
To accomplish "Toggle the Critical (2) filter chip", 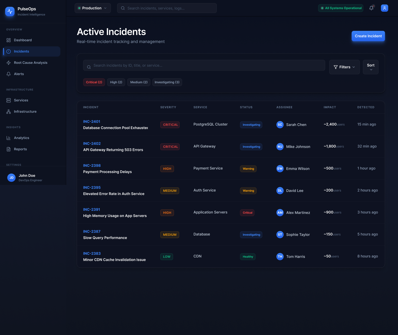I will click(94, 82).
